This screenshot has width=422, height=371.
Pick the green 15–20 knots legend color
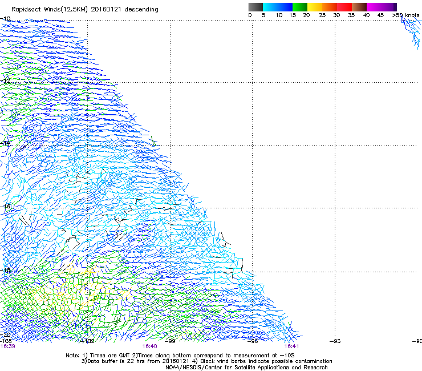pyautogui.click(x=300, y=7)
